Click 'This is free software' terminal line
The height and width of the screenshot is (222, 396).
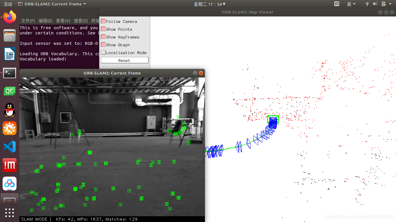pyautogui.click(x=59, y=28)
